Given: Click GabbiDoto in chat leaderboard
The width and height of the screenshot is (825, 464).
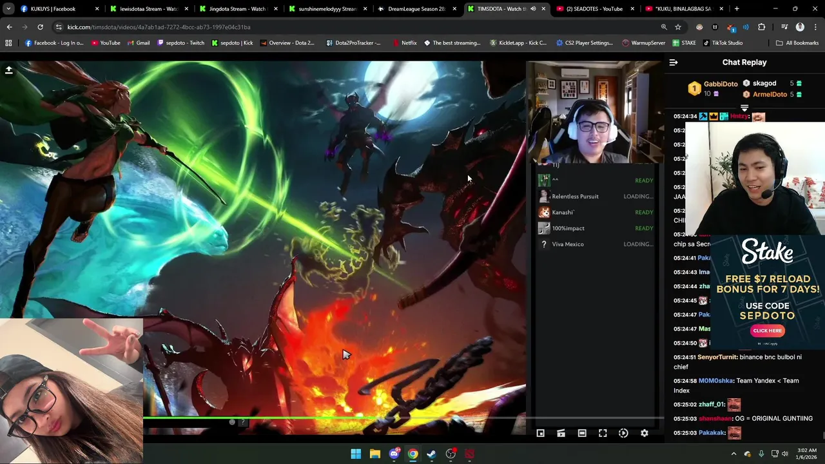Looking at the screenshot, I should [x=721, y=84].
